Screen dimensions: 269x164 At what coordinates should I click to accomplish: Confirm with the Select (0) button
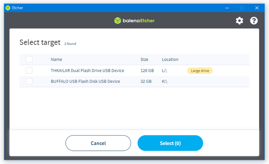(170, 143)
